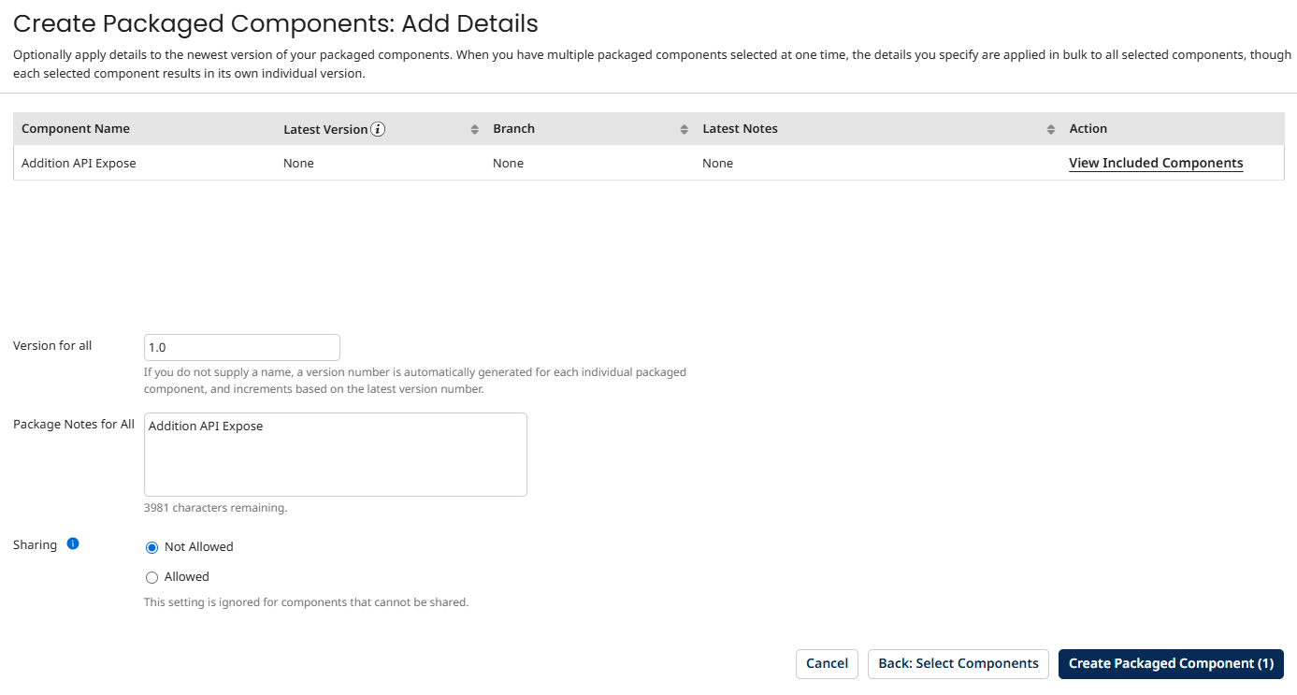
Task: Select the Not Allowed sharing option
Action: pos(152,547)
